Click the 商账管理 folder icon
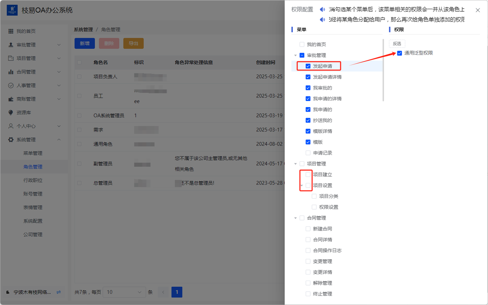488x305 pixels. pos(11,99)
